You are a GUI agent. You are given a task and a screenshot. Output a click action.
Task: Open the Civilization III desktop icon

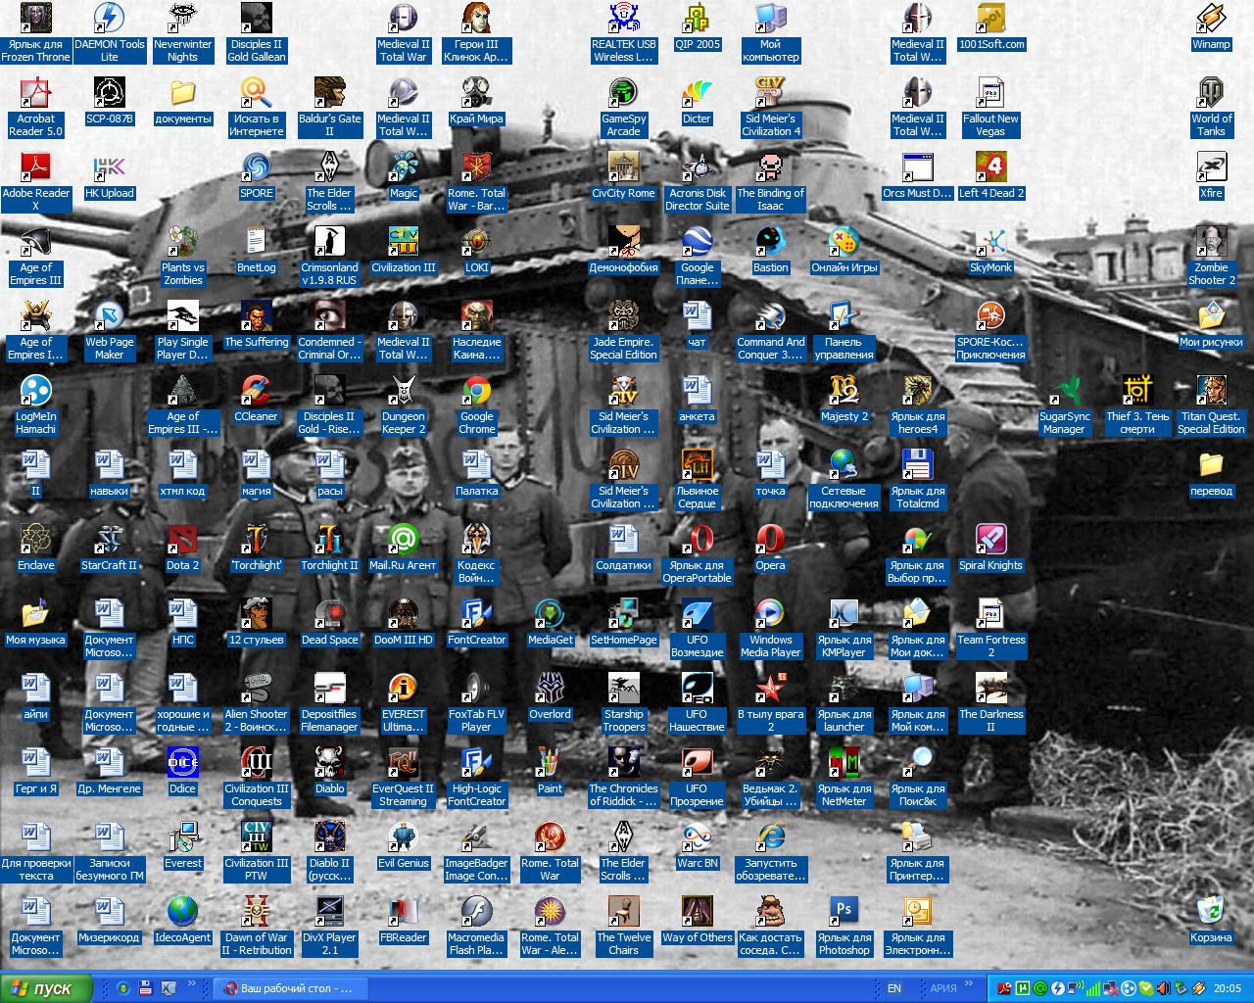403,250
